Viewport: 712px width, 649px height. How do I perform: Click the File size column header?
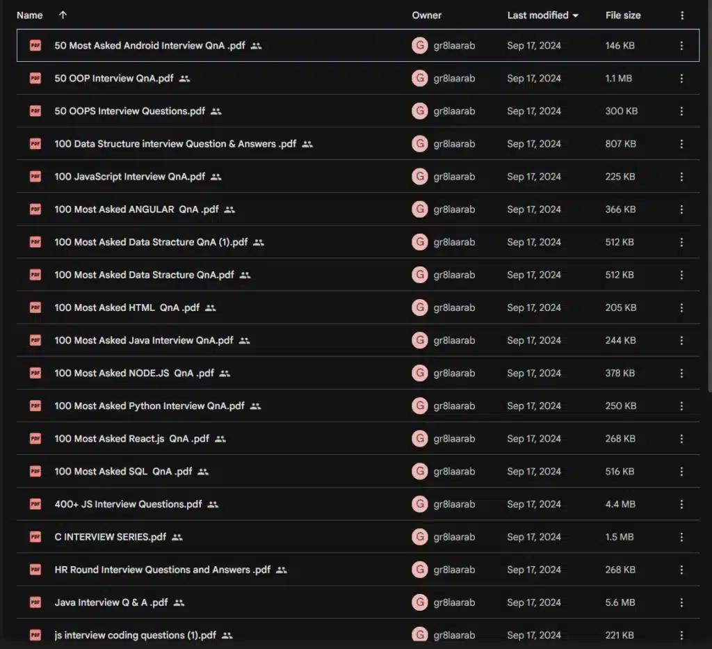[623, 15]
